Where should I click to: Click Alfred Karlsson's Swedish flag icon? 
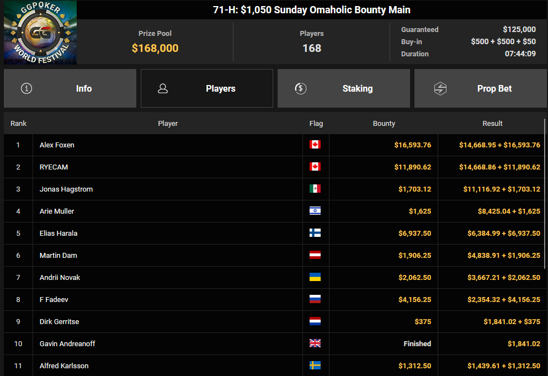[315, 365]
